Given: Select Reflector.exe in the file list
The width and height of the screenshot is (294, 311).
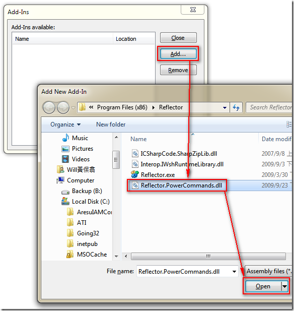Looking at the screenshot, I should (x=158, y=175).
